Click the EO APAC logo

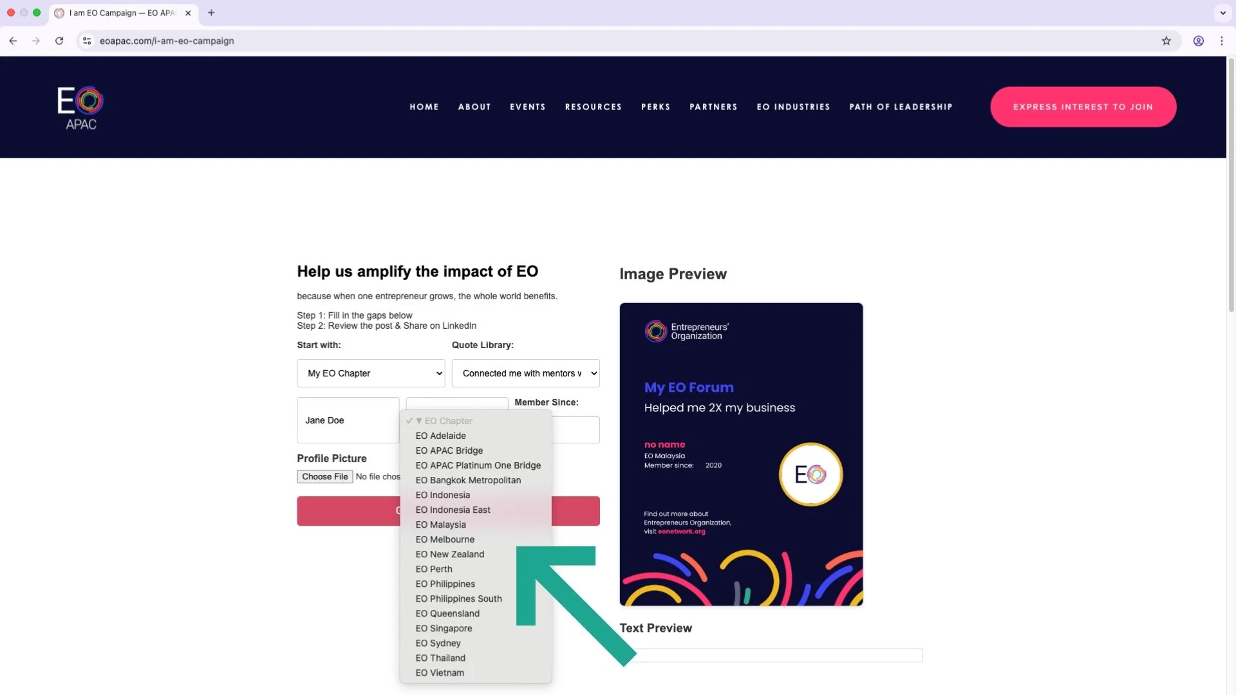point(80,107)
